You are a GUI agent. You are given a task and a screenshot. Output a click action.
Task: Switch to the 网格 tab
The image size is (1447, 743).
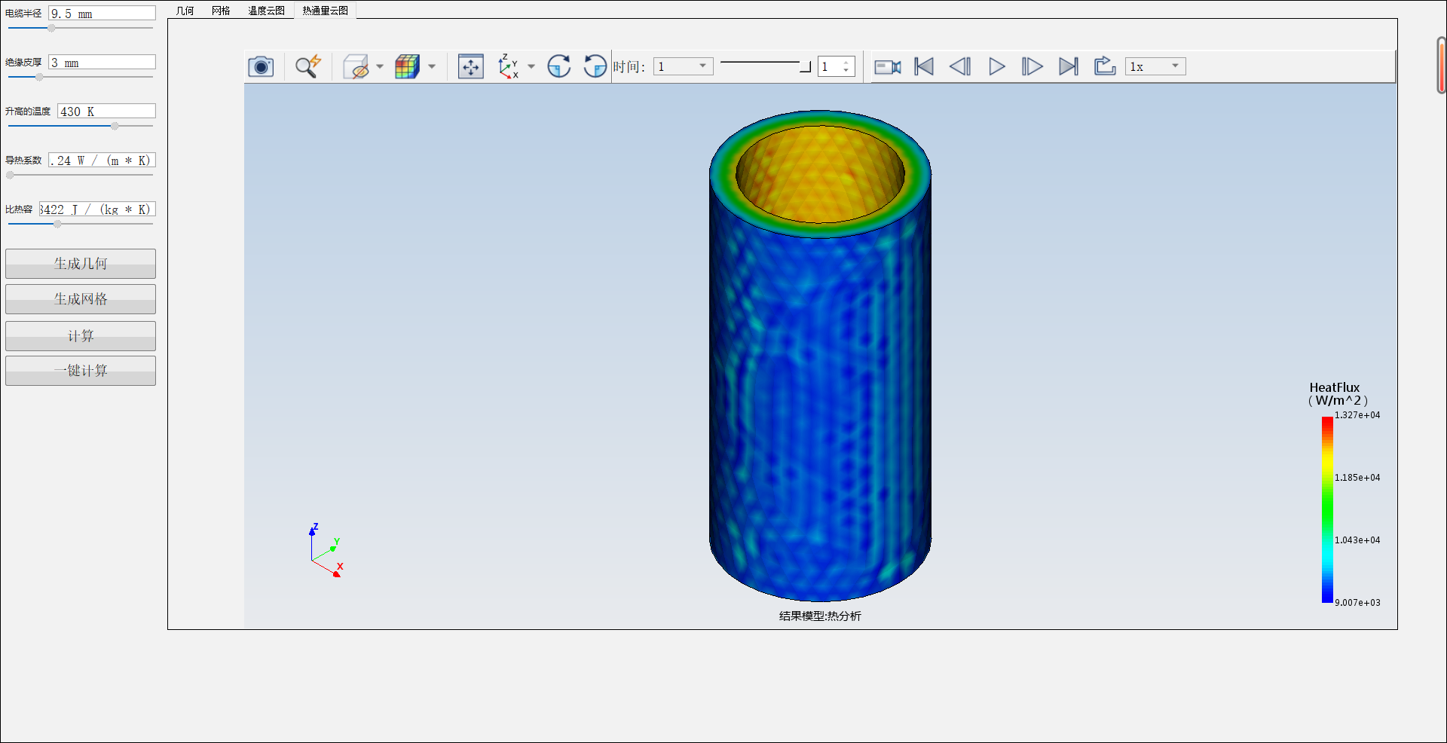tap(221, 11)
